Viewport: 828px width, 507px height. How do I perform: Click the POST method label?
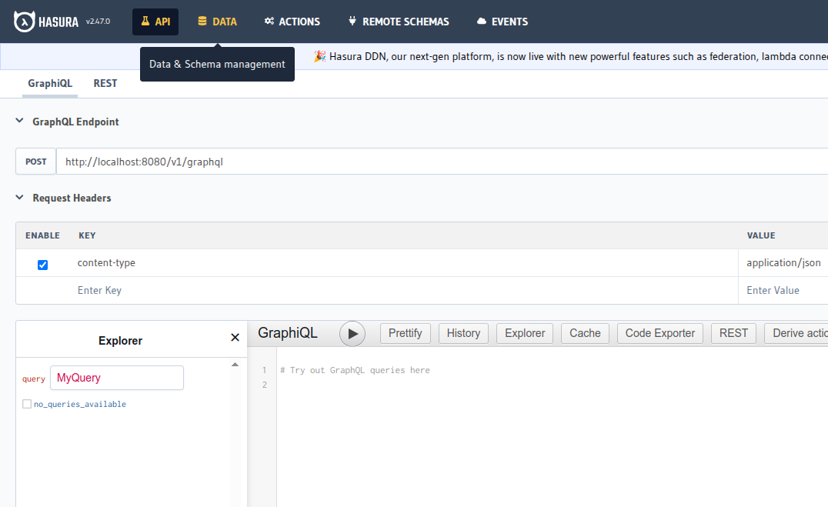click(36, 162)
